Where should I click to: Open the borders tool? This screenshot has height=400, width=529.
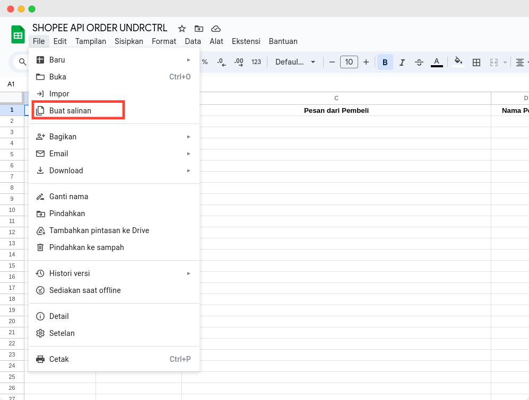pyautogui.click(x=476, y=62)
